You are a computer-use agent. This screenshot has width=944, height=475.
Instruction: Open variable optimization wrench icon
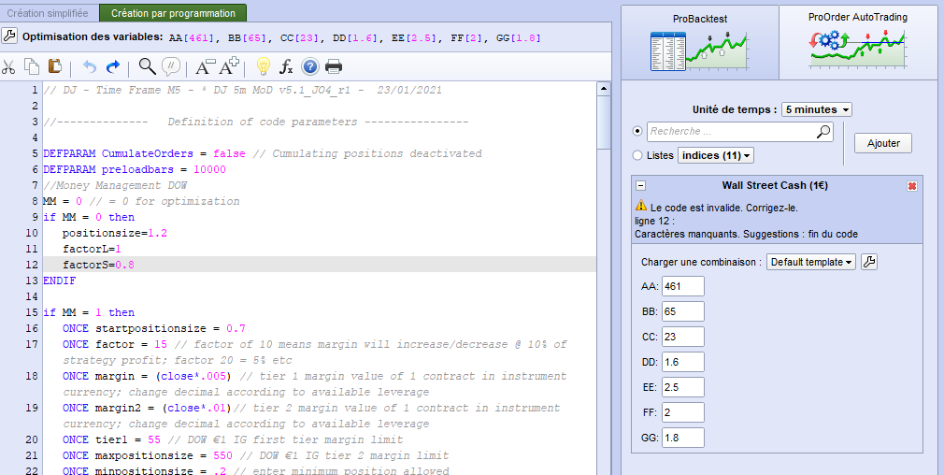pos(9,36)
